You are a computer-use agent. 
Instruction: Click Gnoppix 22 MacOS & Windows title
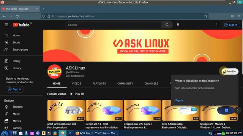point(216,126)
